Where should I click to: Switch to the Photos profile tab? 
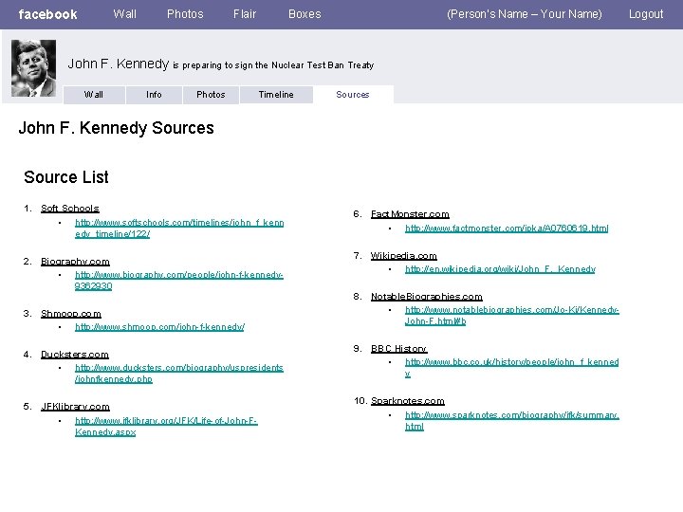[211, 95]
